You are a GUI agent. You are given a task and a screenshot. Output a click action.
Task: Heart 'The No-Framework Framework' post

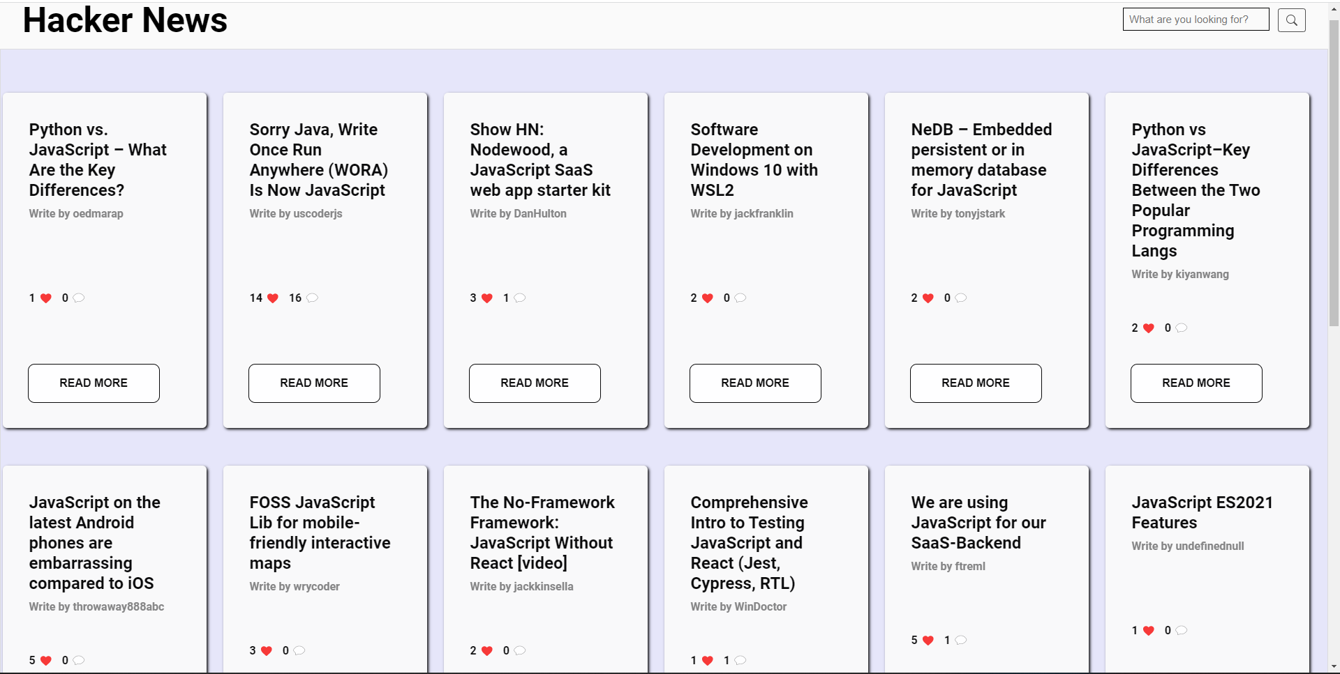coord(487,651)
